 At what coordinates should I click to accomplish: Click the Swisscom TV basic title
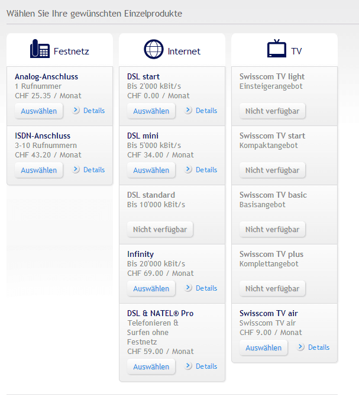pyautogui.click(x=273, y=195)
